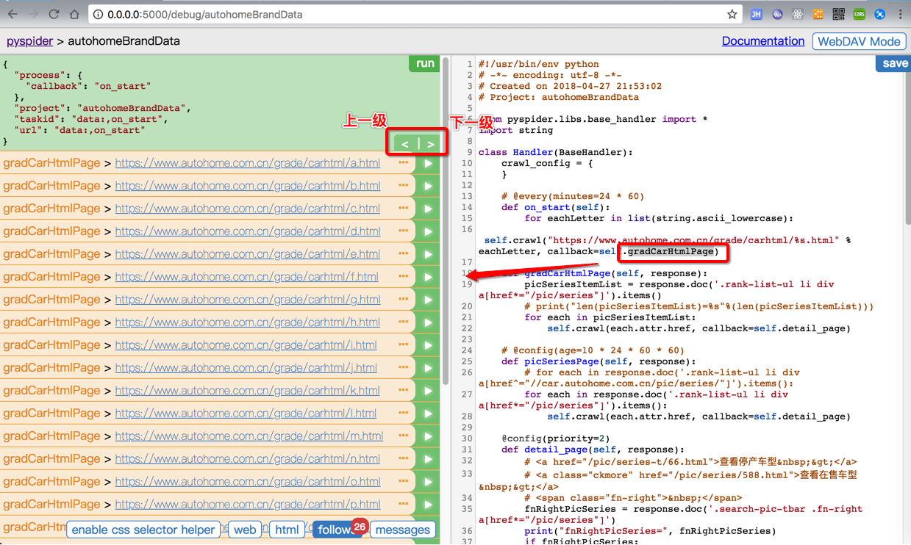Run the task for carhtml/b.html
911x545 pixels.
(428, 186)
